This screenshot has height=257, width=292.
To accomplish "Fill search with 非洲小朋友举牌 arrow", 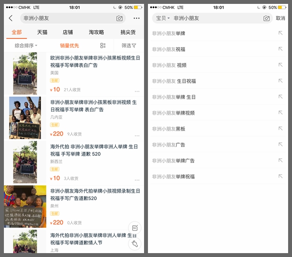I will click(x=280, y=33).
